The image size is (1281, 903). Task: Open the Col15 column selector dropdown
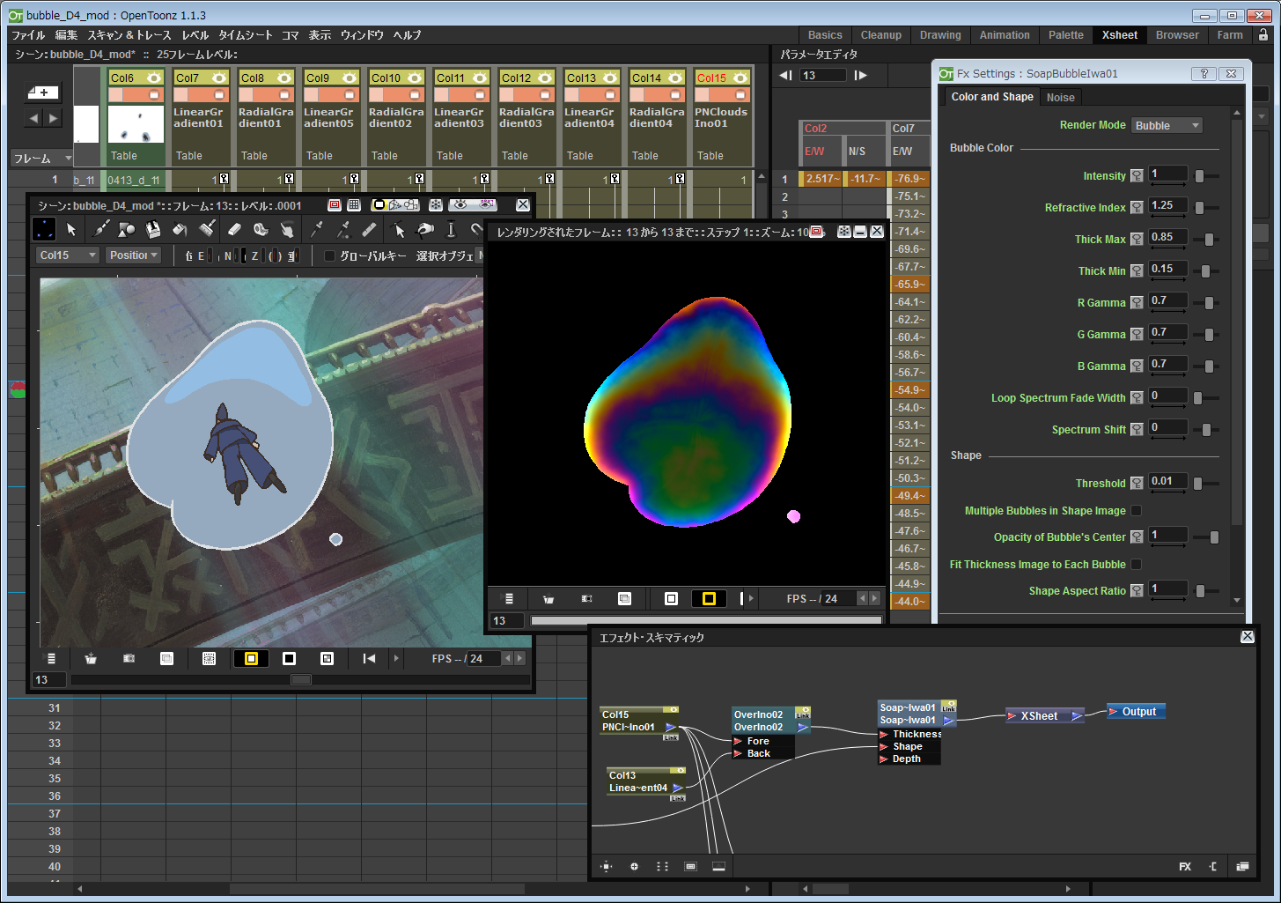coord(66,255)
